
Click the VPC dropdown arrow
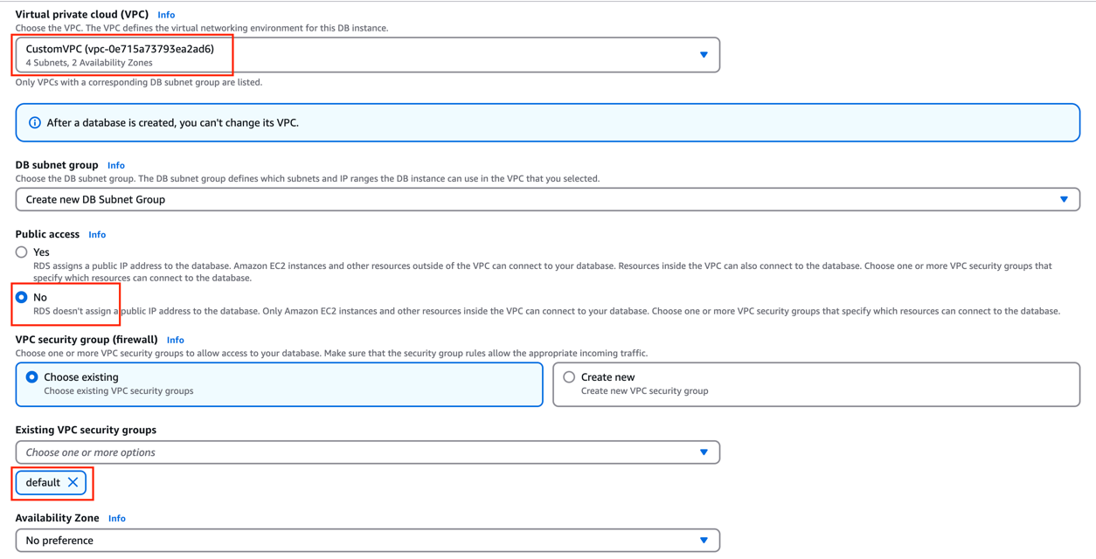coord(704,55)
